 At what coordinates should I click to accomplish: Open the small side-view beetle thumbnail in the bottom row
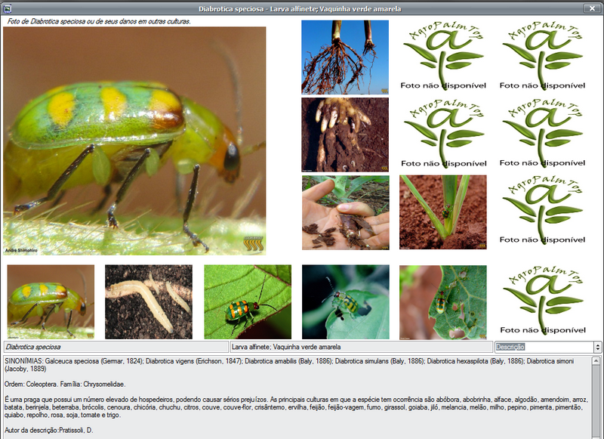pyautogui.click(x=51, y=301)
